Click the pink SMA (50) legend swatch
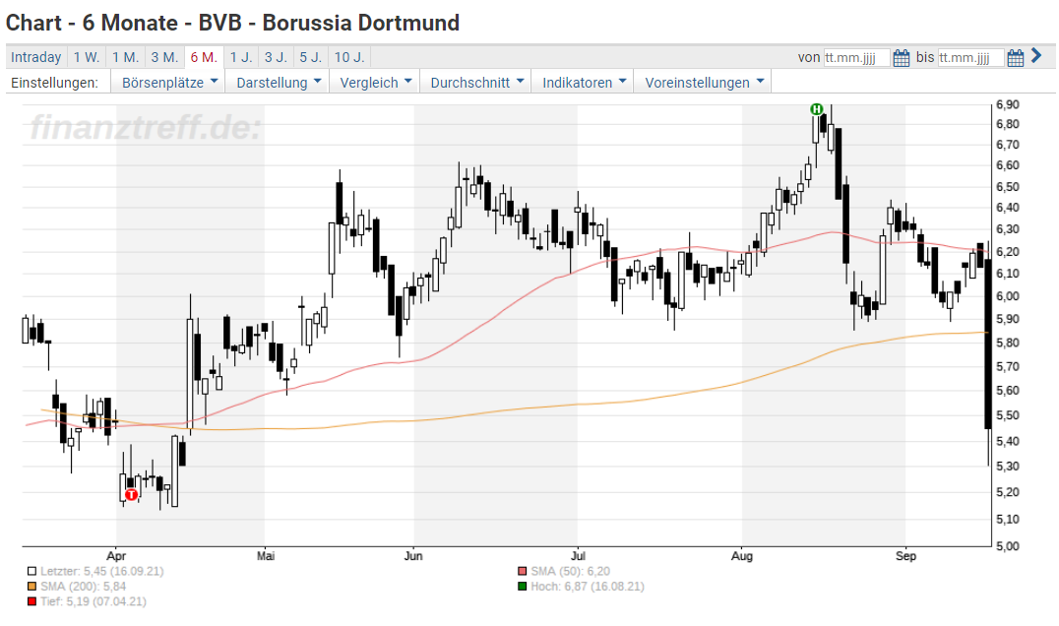The image size is (1059, 626). coord(522,571)
